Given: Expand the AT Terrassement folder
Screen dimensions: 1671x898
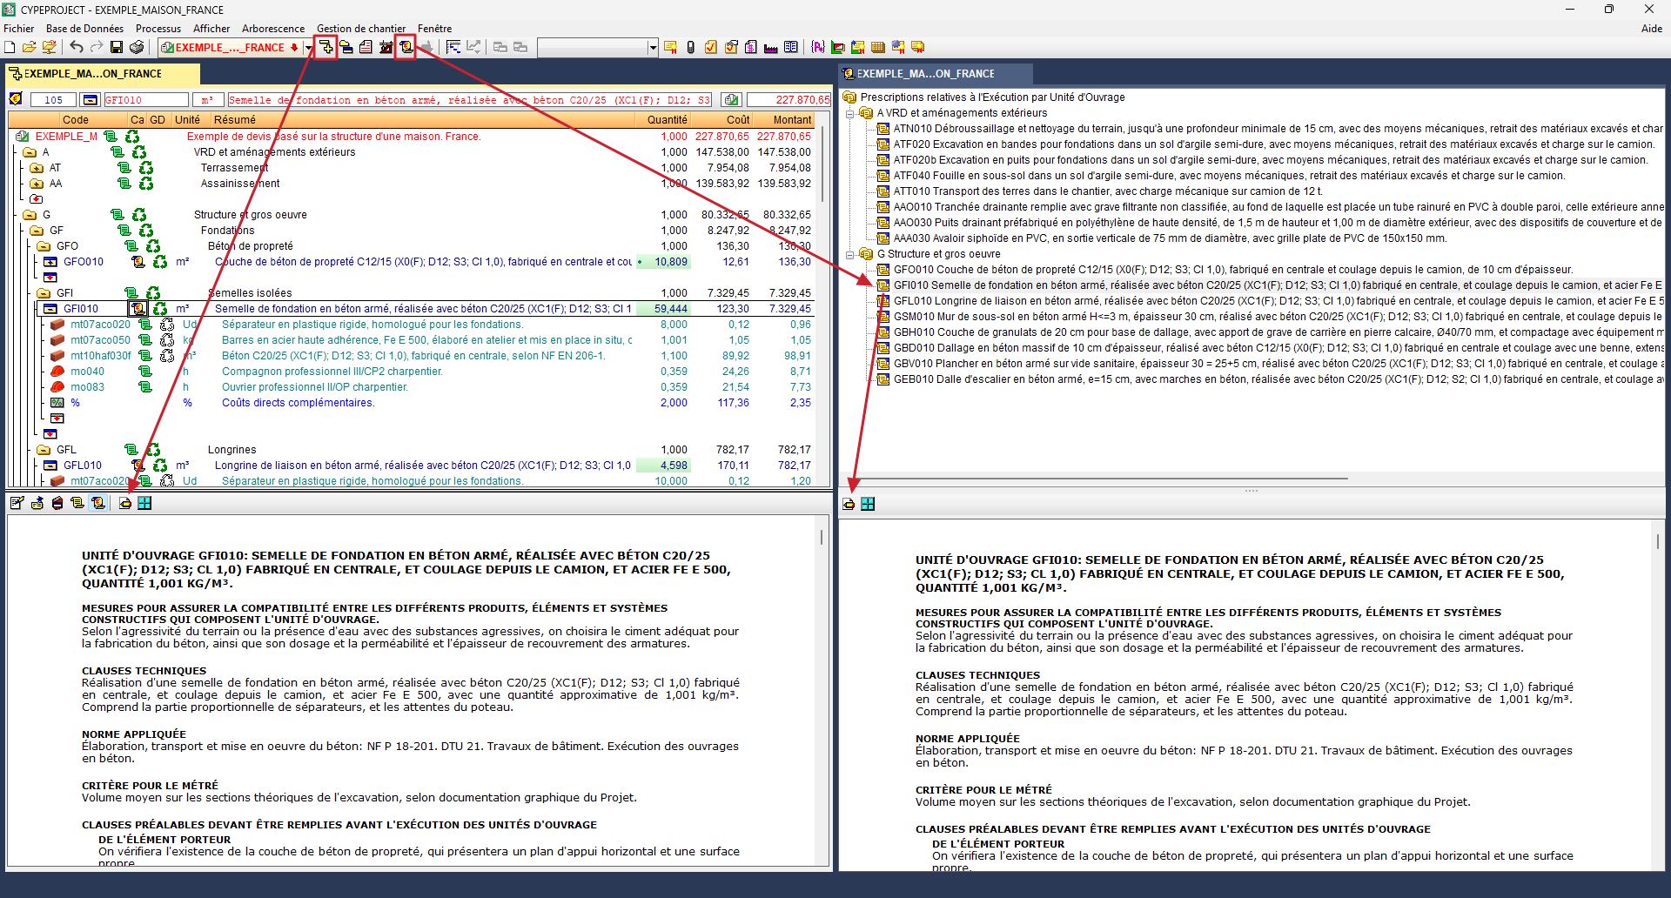Looking at the screenshot, I should pyautogui.click(x=36, y=168).
